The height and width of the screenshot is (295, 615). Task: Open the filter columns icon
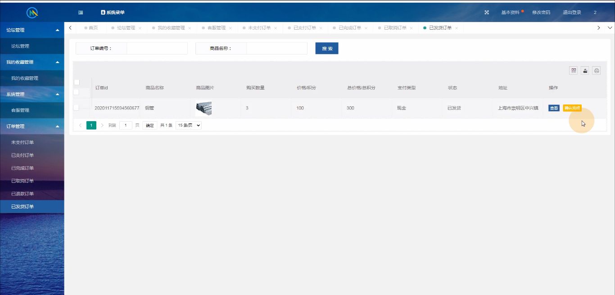point(573,70)
